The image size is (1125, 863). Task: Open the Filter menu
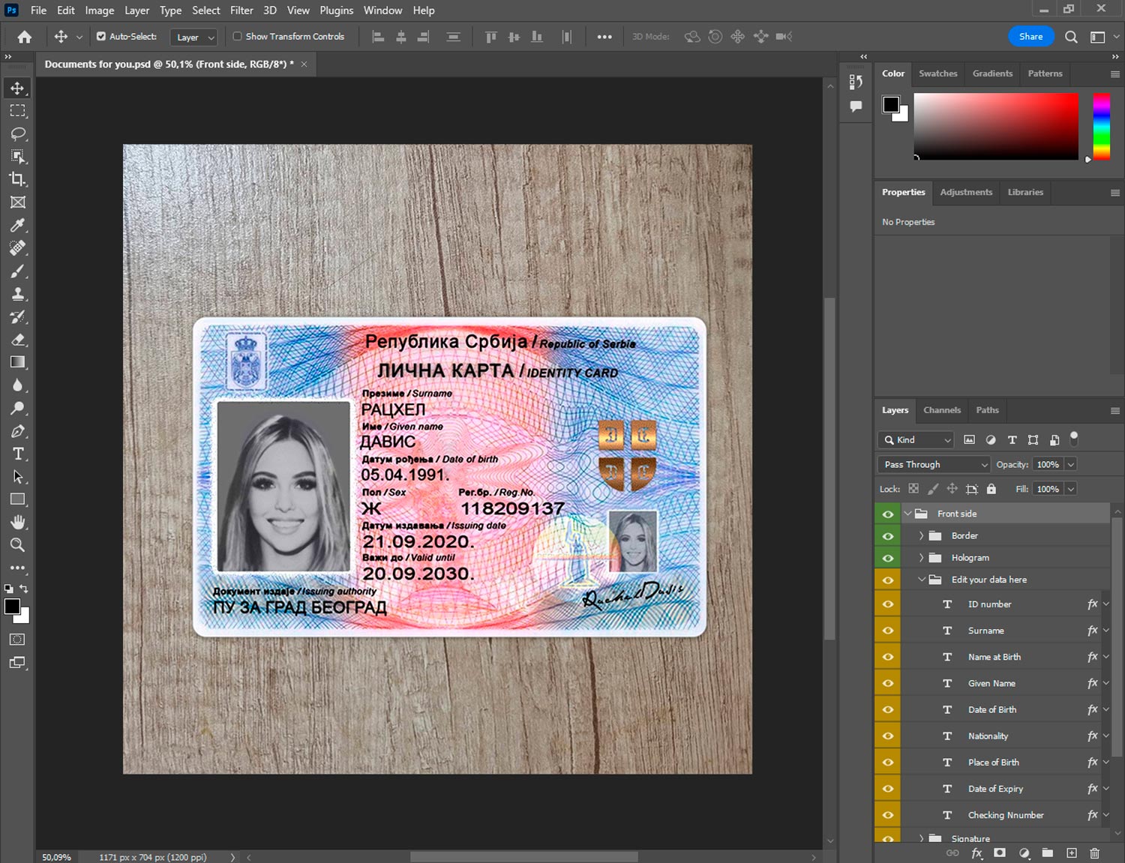pos(241,10)
